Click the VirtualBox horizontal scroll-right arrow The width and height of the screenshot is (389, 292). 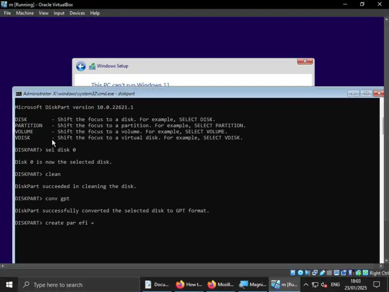[381, 266]
